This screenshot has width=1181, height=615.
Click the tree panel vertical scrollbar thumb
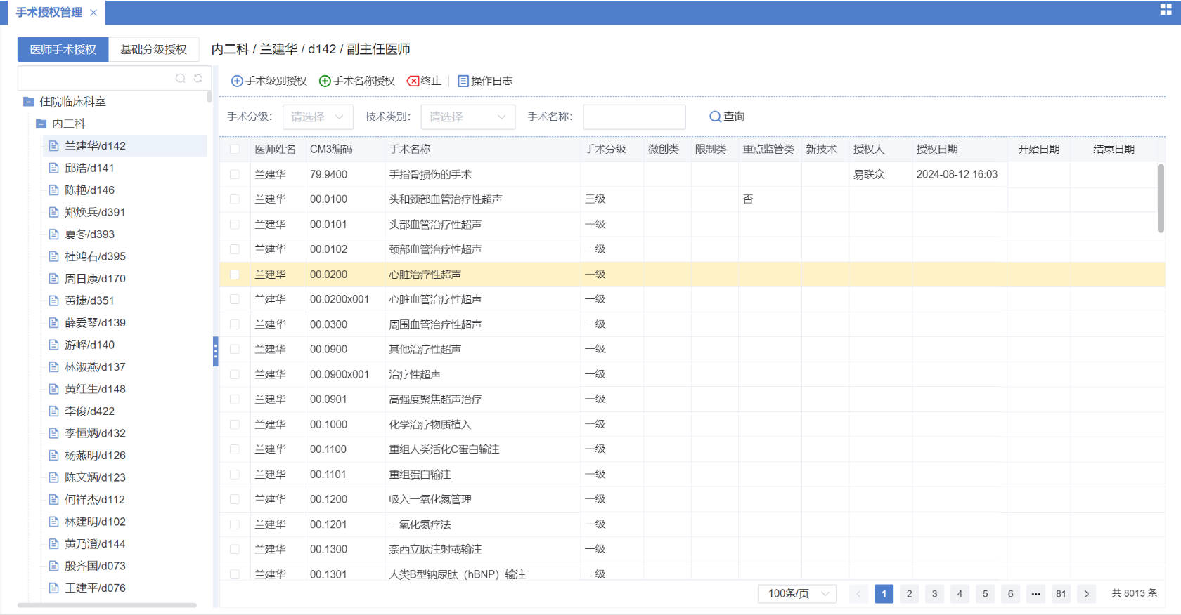[209, 97]
